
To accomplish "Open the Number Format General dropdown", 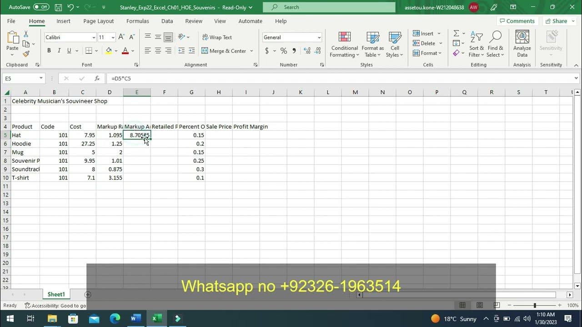I will (319, 37).
